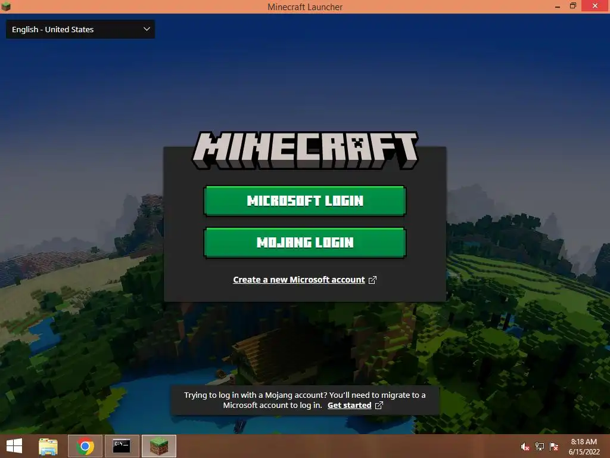The height and width of the screenshot is (458, 610).
Task: Click the Mojang Login button
Action: [x=305, y=242]
